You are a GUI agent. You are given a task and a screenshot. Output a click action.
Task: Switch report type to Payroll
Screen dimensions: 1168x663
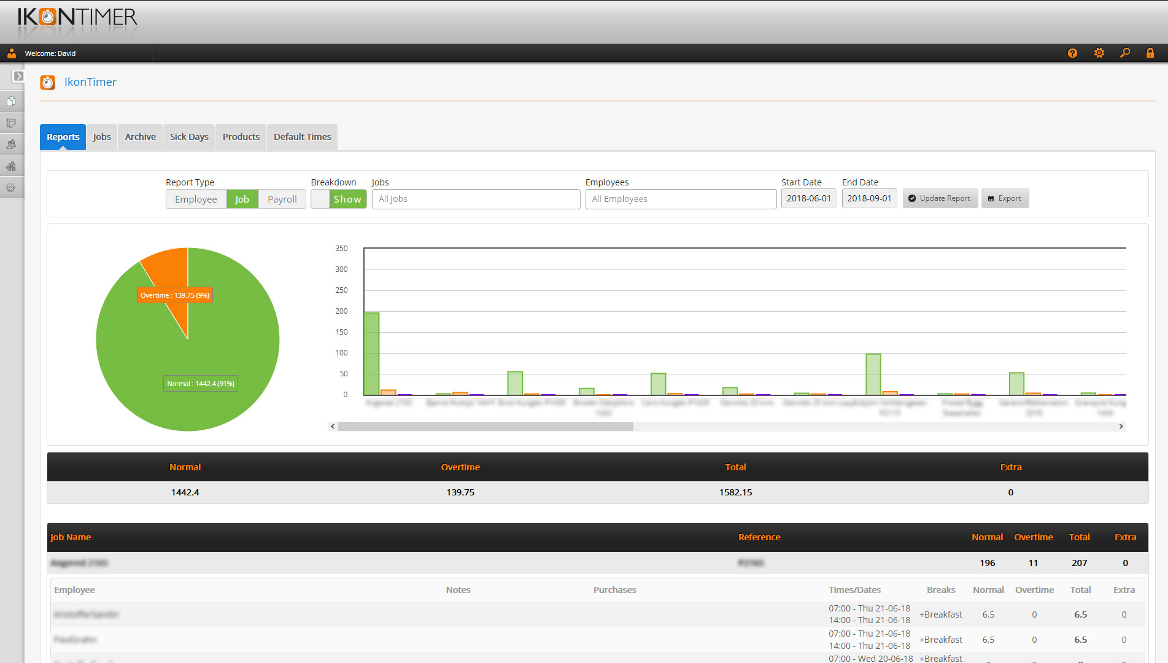(x=282, y=199)
